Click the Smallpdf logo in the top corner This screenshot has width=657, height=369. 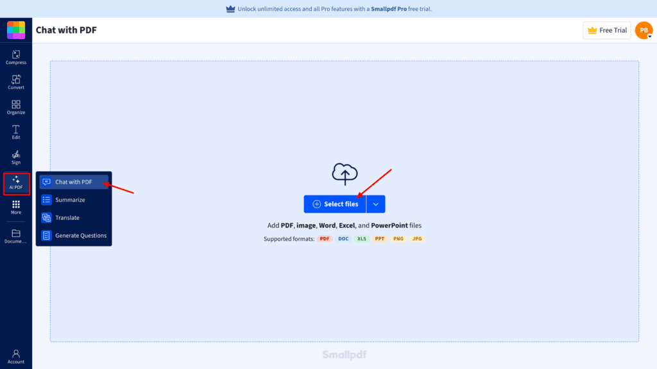15,29
